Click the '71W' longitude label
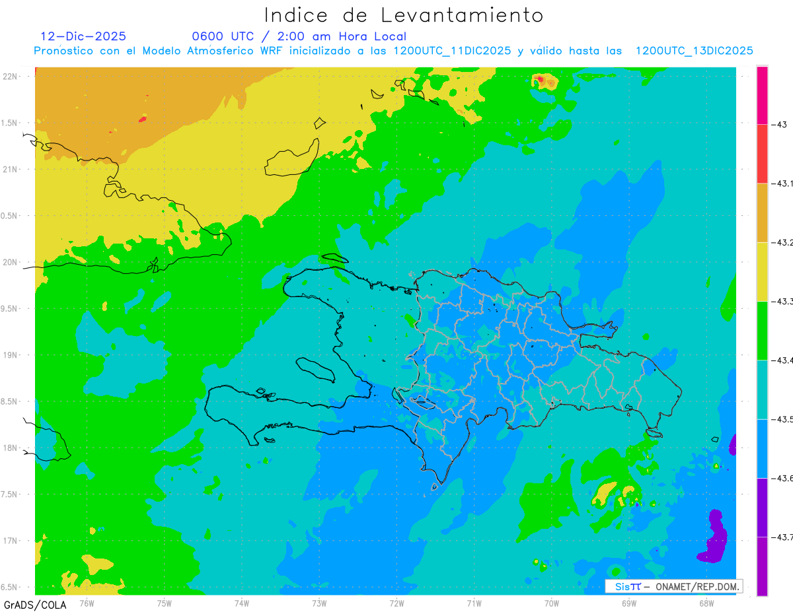793x612 pixels. pos(474,603)
